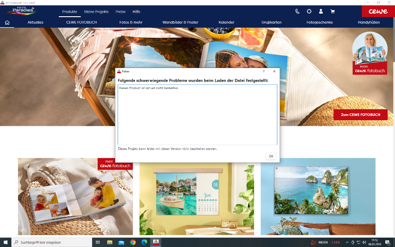Open the settings gear icon
395x247 pixels.
click(x=309, y=11)
